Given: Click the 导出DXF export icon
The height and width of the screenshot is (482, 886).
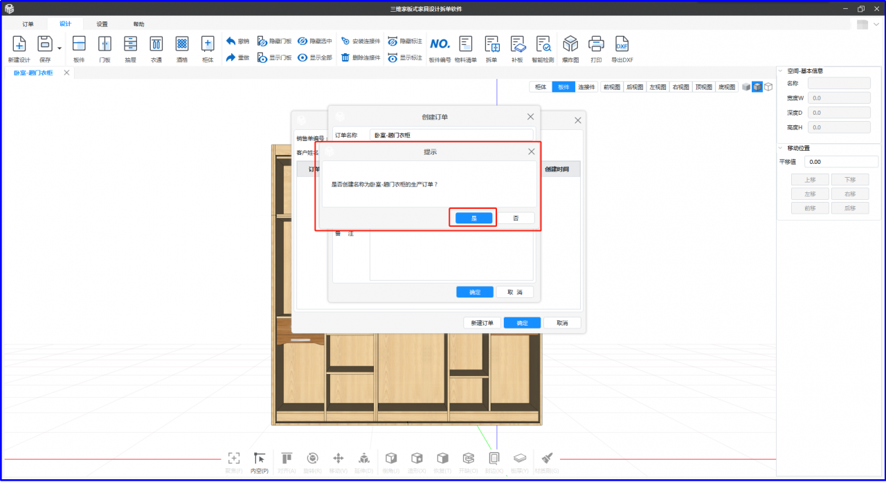Looking at the screenshot, I should click(622, 45).
